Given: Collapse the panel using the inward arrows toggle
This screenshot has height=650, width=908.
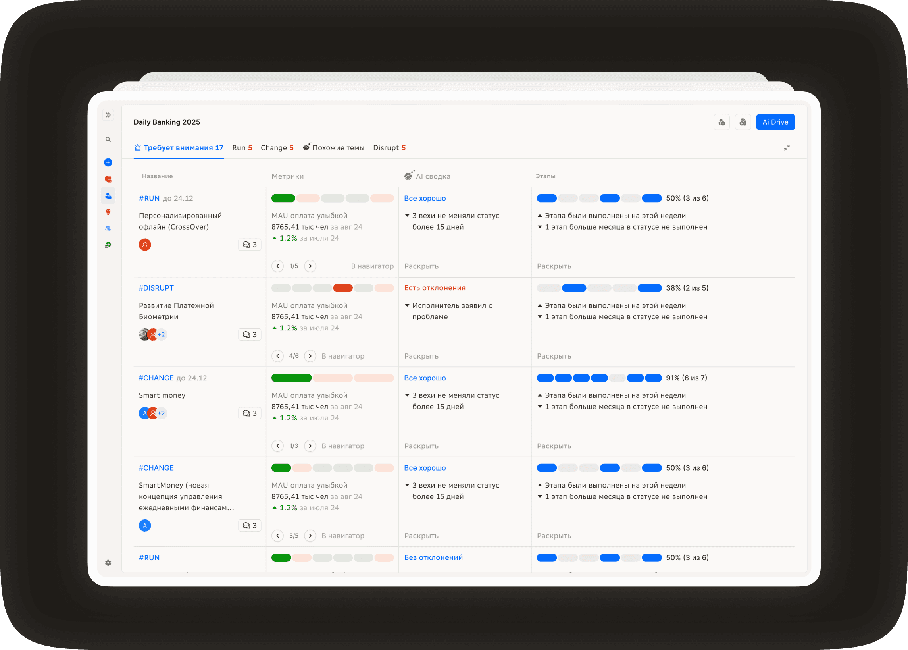Looking at the screenshot, I should coord(787,148).
